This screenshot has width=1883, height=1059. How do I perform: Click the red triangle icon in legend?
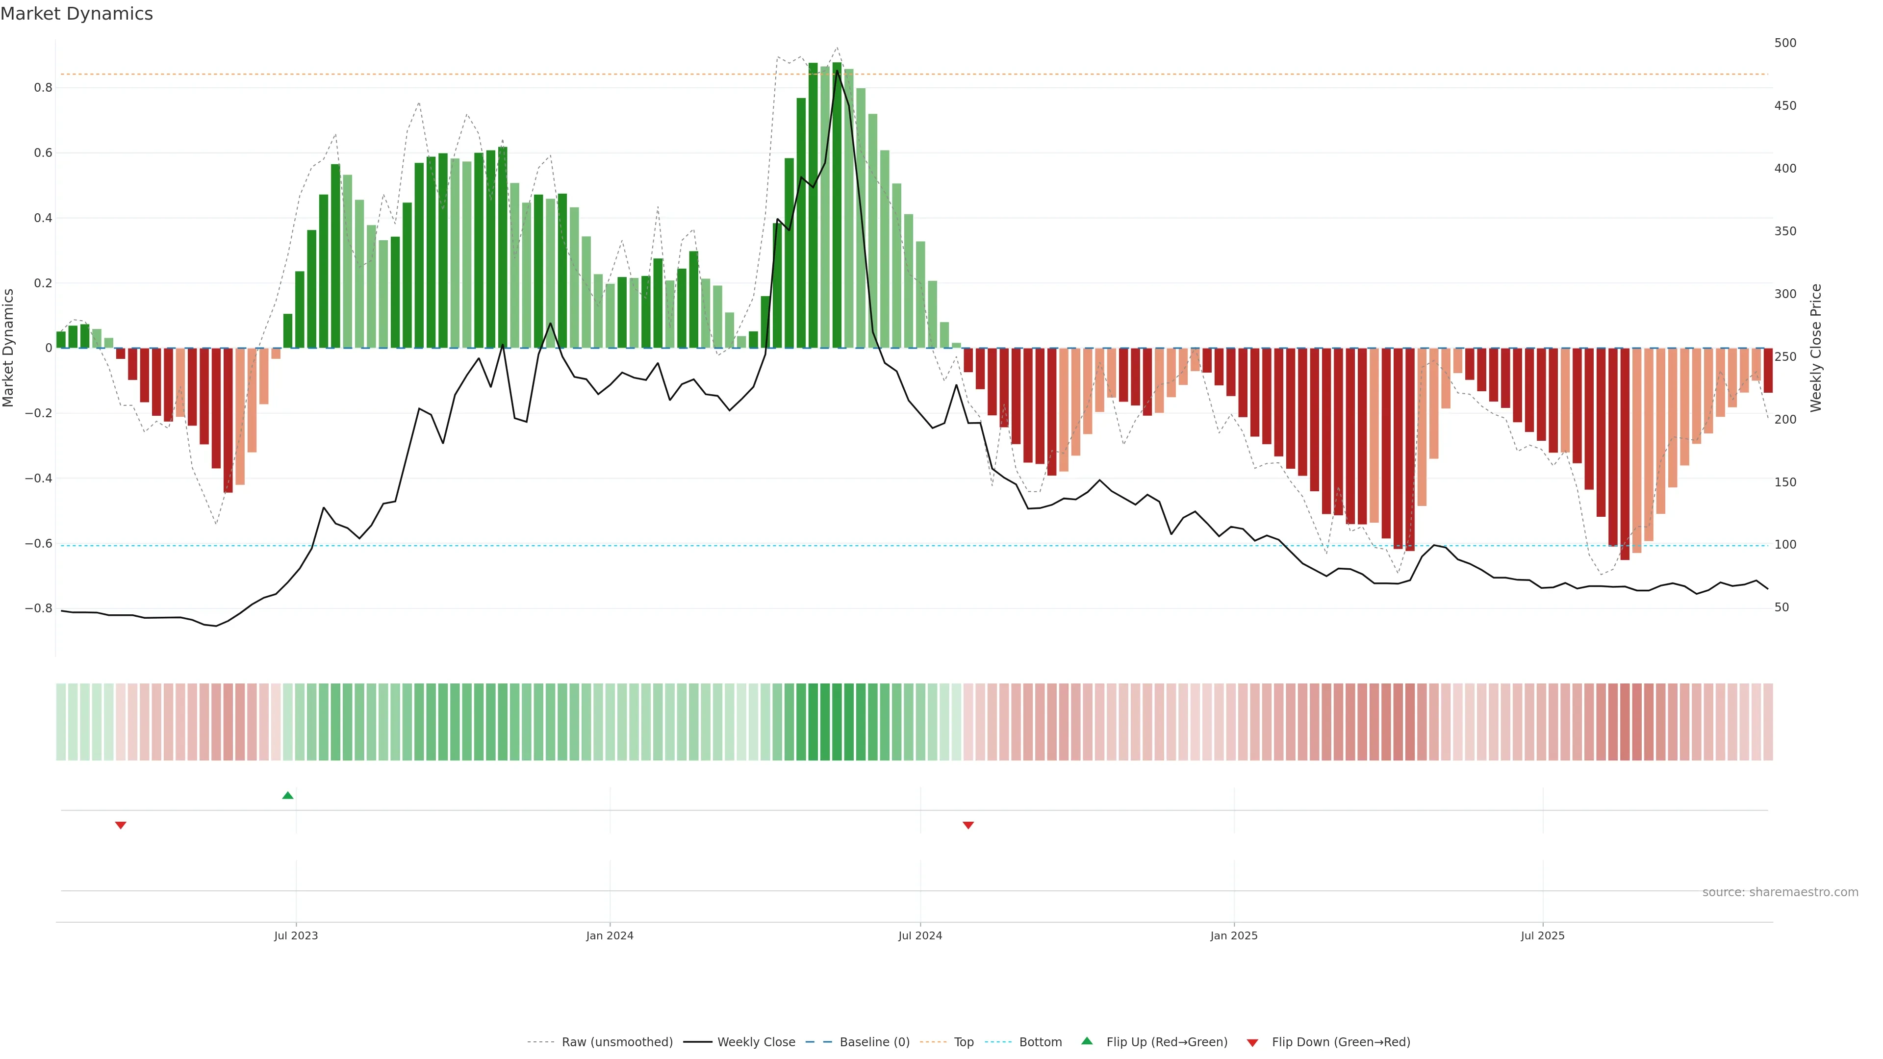click(x=1252, y=1043)
